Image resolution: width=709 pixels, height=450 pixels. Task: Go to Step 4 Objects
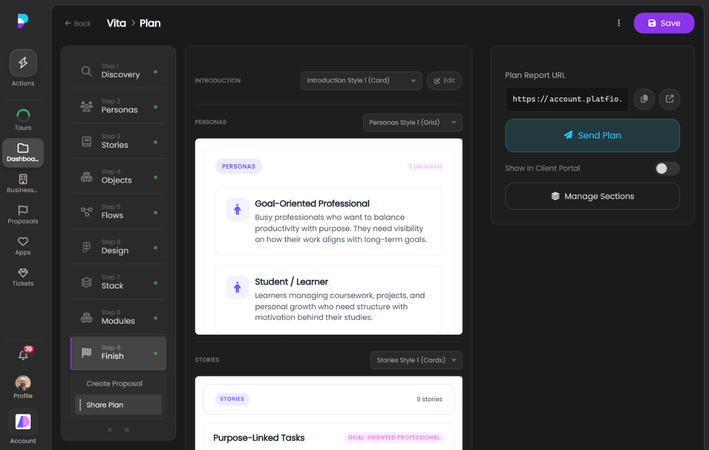tap(118, 177)
